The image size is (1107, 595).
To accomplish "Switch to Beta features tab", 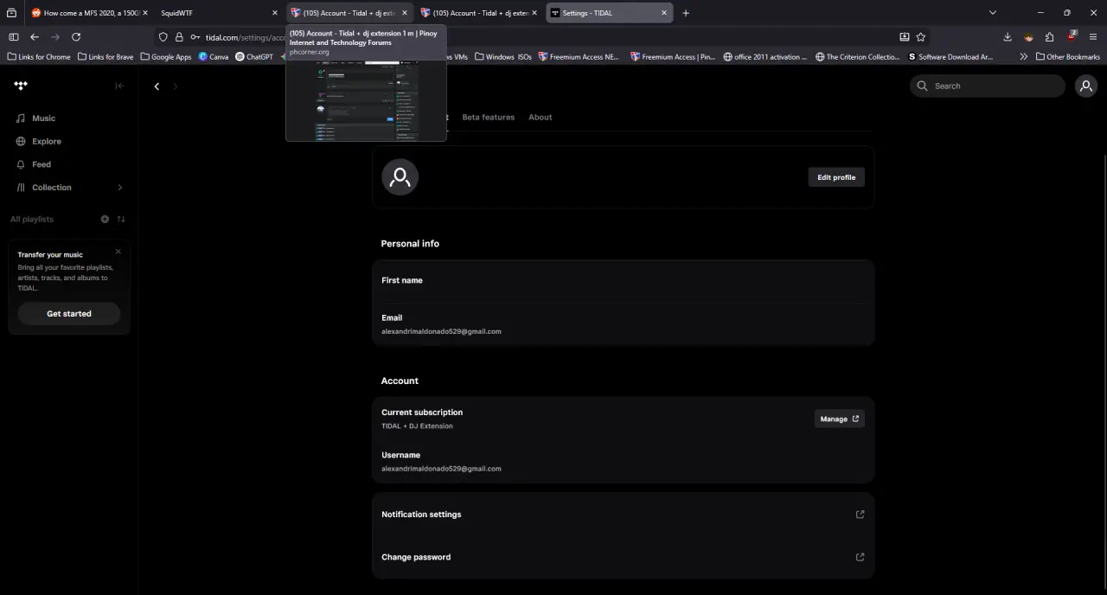I will coord(488,117).
